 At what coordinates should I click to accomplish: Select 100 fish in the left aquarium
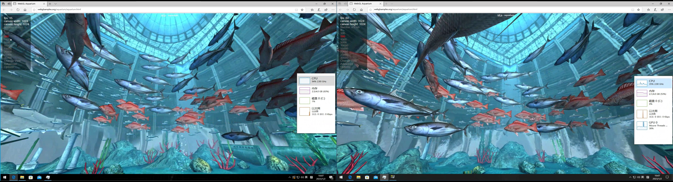[x=6, y=33]
